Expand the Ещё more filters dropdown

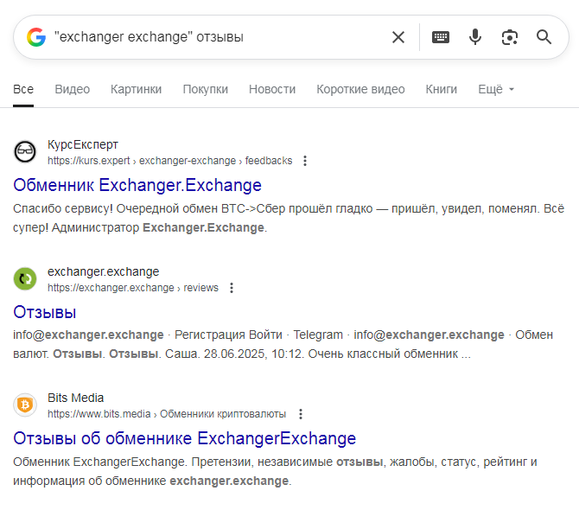tap(496, 89)
